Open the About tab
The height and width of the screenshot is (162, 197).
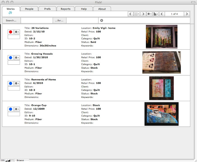(x=102, y=9)
